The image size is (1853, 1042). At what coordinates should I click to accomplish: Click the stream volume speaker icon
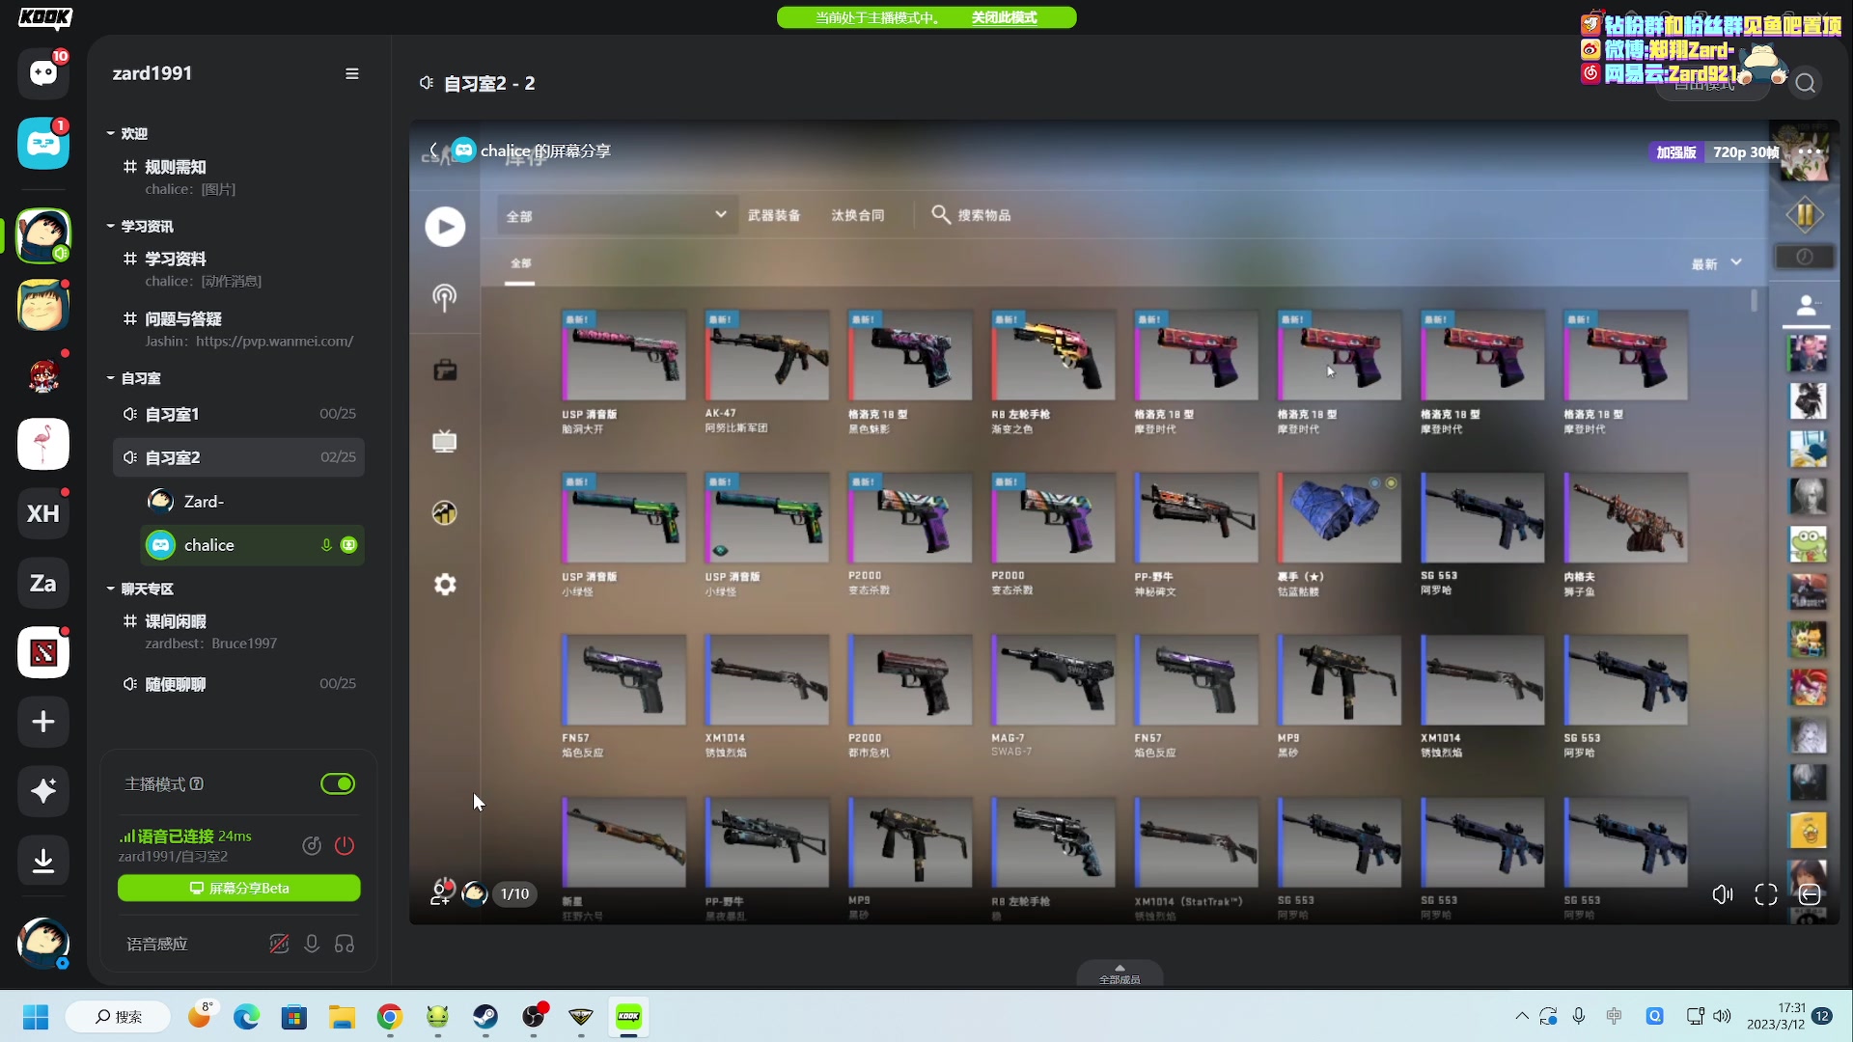(x=1722, y=895)
